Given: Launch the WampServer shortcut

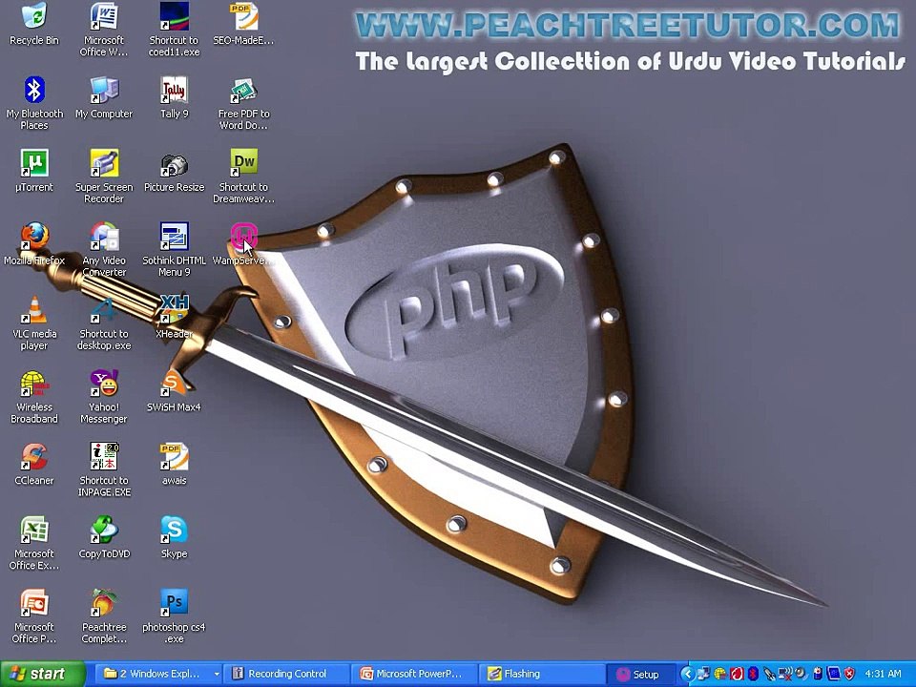Looking at the screenshot, I should coord(244,237).
